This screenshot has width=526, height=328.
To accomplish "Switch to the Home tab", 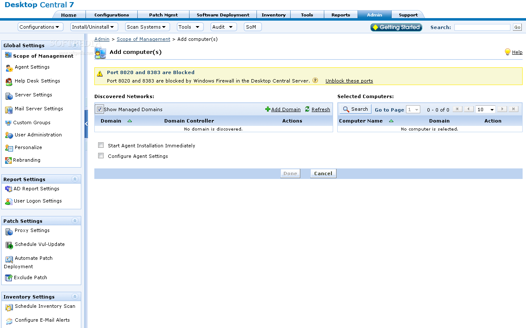I will pyautogui.click(x=69, y=15).
